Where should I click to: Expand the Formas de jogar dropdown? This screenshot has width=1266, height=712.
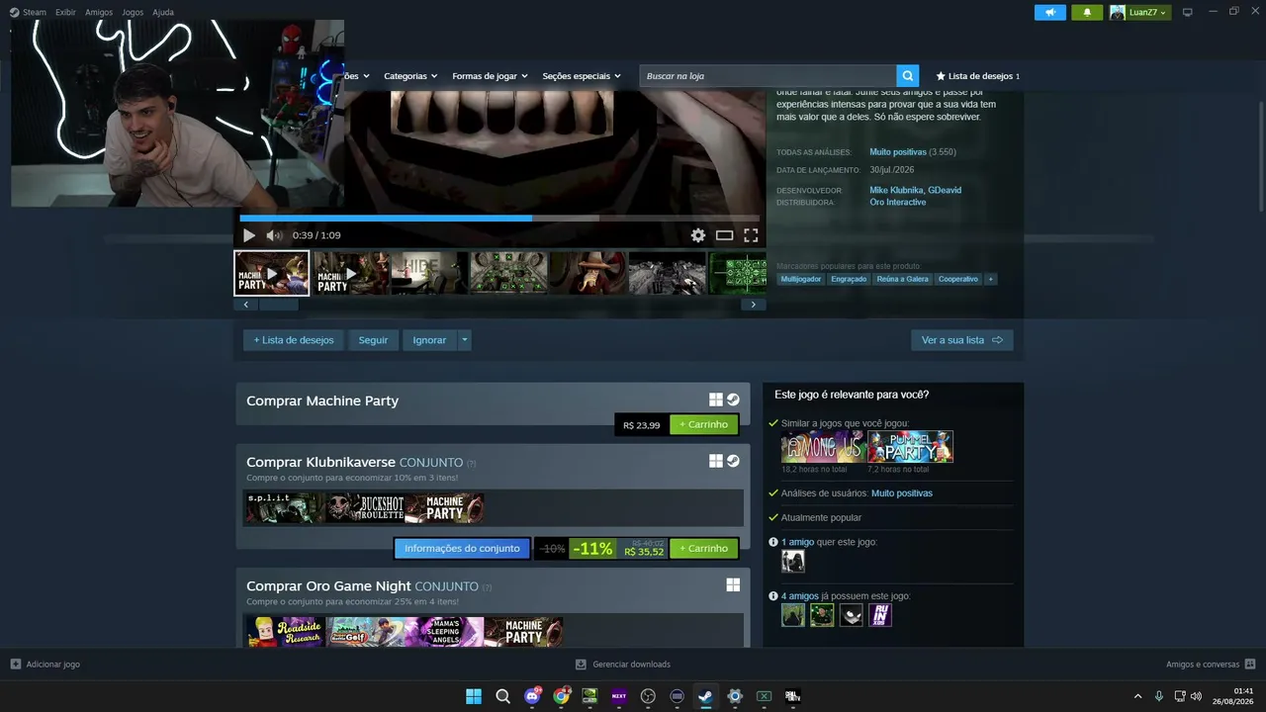click(490, 76)
